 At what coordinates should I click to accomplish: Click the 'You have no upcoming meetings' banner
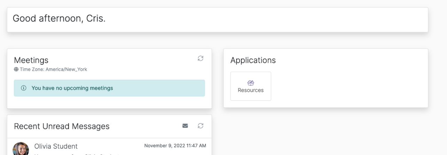[109, 88]
